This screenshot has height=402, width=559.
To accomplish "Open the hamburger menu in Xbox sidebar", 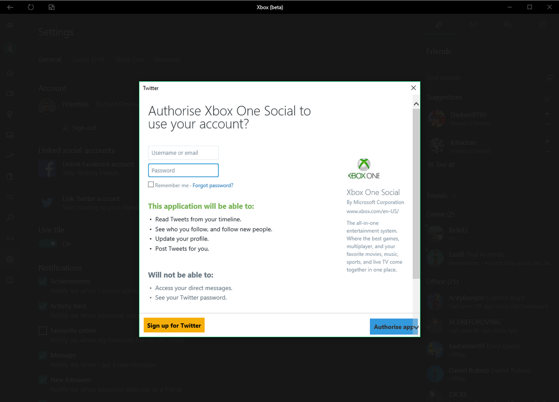I will (10, 25).
